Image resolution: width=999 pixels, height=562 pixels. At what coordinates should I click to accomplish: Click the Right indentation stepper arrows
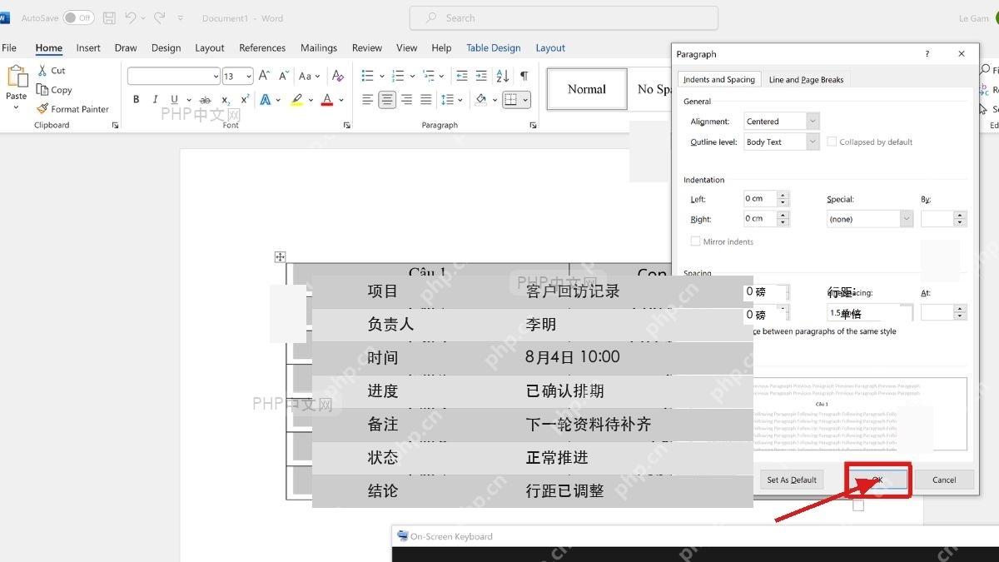point(783,219)
